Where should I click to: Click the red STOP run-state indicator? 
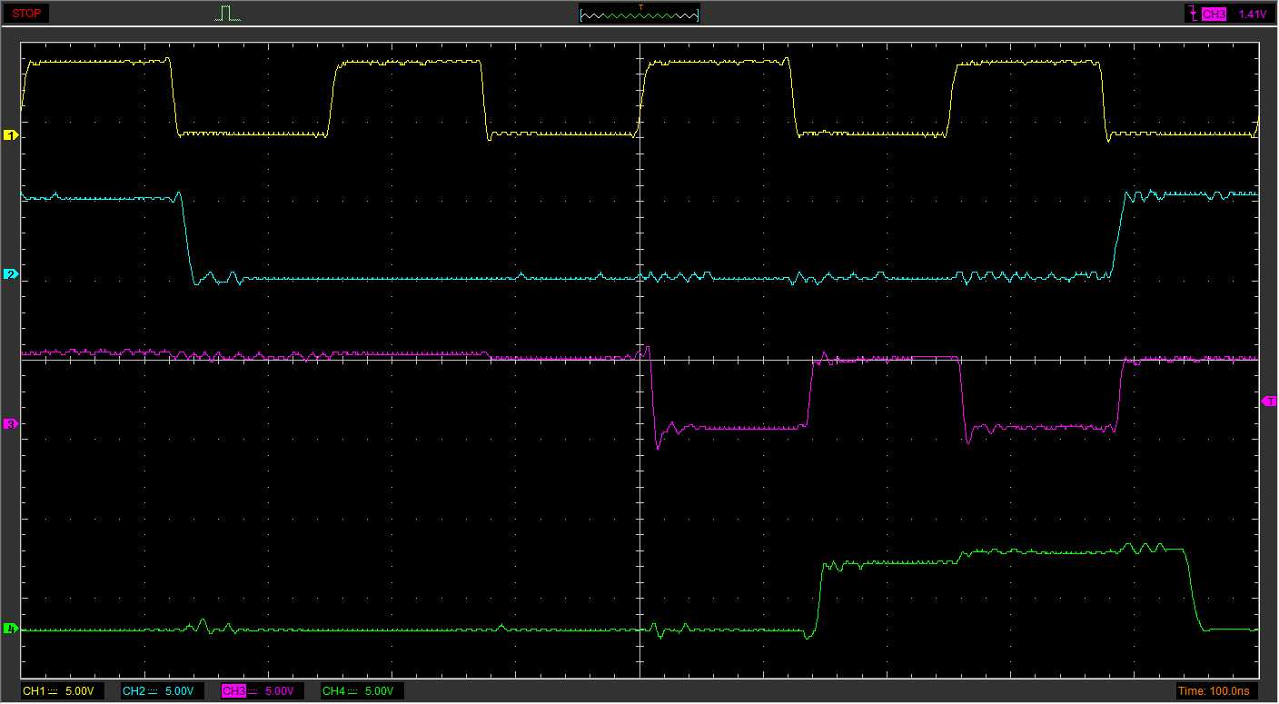click(x=25, y=14)
